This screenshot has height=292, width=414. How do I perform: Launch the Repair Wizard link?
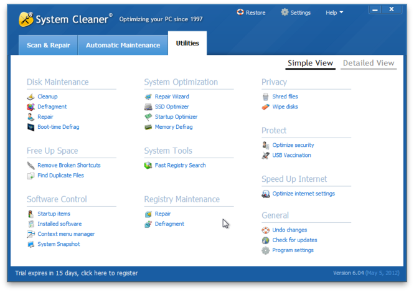(172, 97)
